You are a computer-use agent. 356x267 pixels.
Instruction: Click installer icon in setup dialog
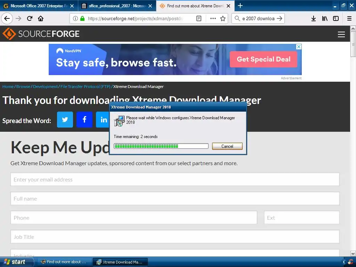point(119,121)
